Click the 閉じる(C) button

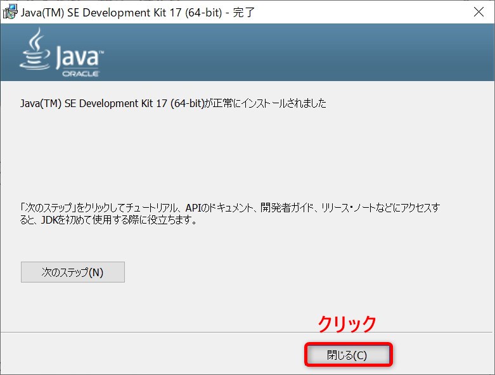(349, 355)
